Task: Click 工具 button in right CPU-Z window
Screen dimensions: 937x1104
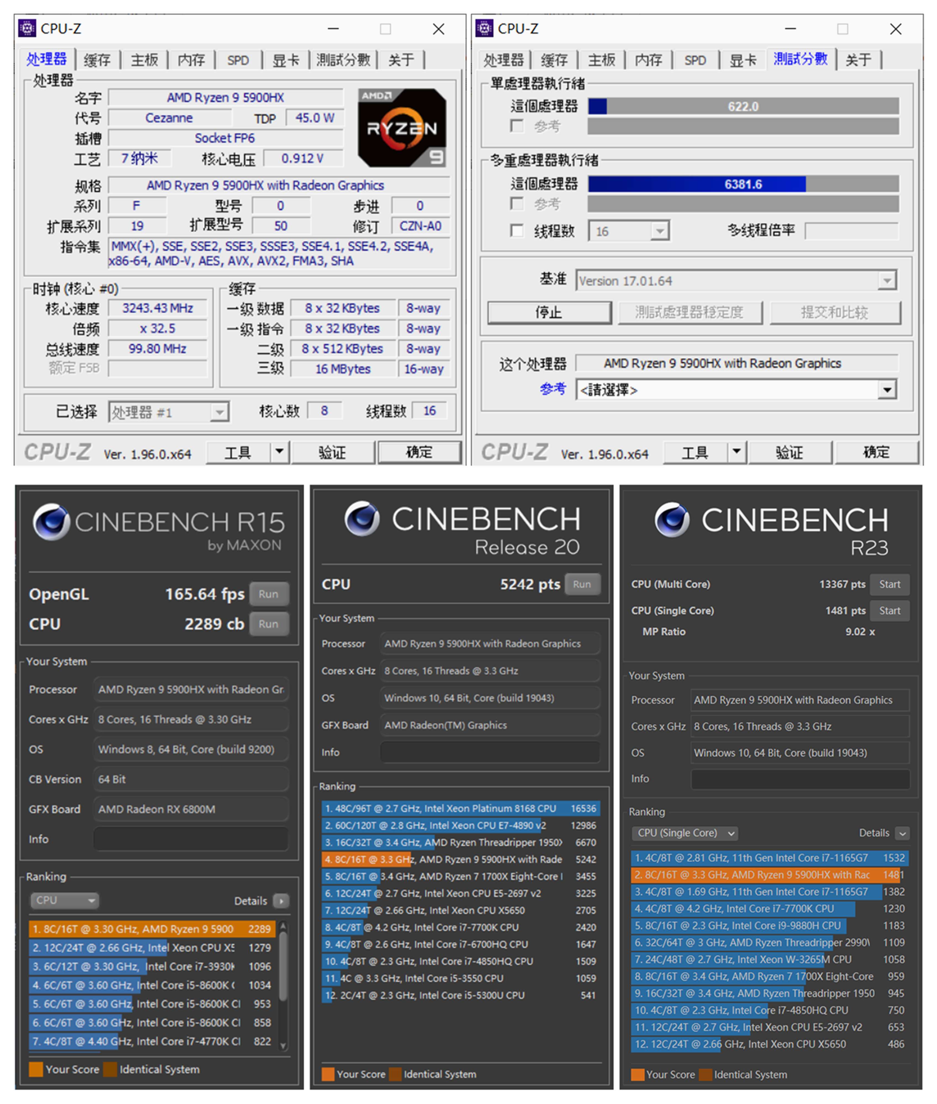Action: click(695, 452)
